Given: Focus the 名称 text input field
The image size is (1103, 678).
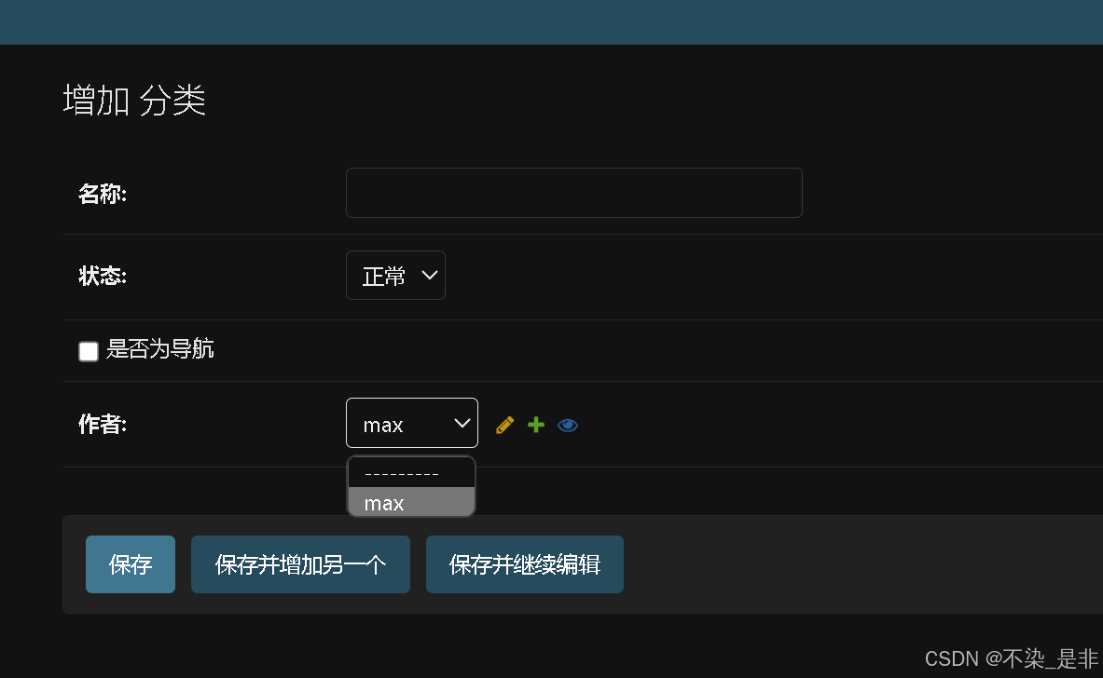Looking at the screenshot, I should (x=574, y=193).
